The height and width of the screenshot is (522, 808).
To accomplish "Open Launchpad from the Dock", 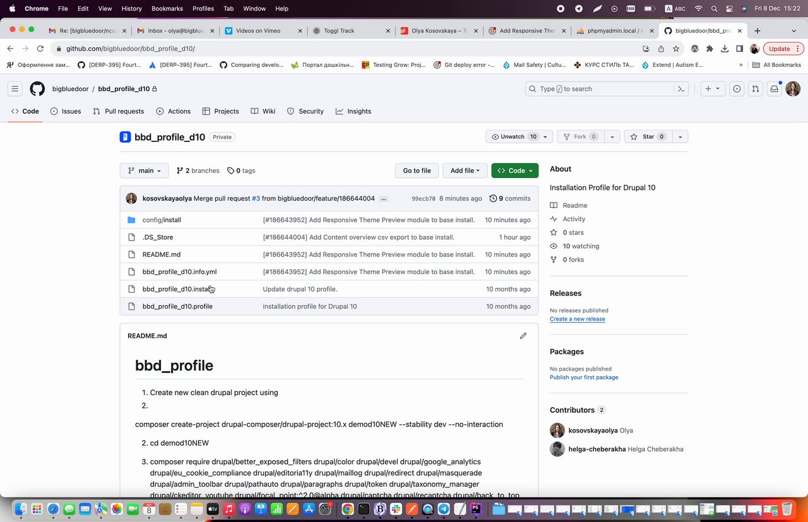I will tap(37, 509).
